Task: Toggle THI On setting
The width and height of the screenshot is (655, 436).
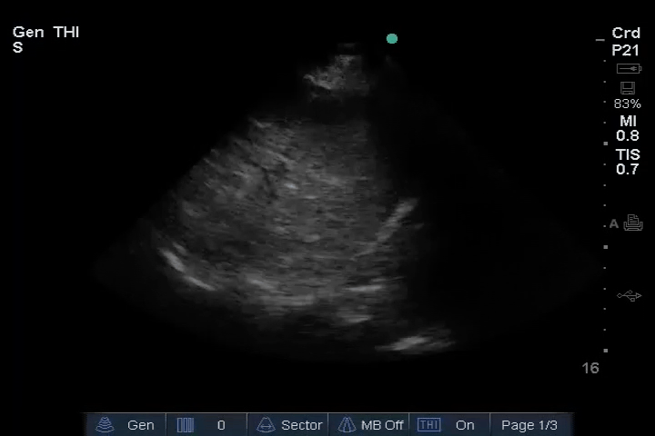Action: tap(465, 425)
